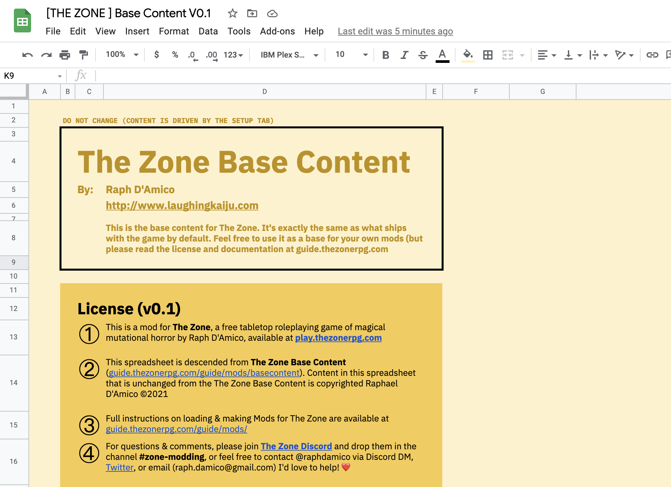Open the Edit menu
This screenshot has height=487, width=671.
78,31
